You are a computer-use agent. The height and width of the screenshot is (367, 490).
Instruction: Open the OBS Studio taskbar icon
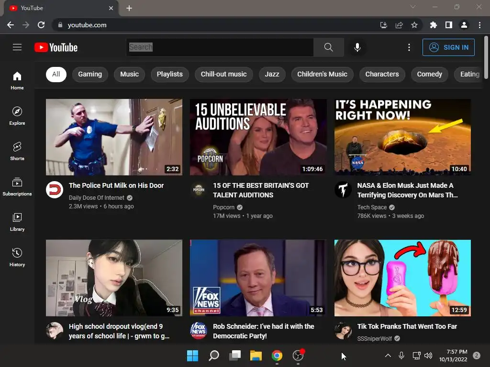tap(298, 356)
